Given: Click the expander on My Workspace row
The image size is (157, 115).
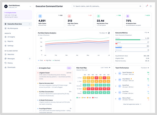Looking at the screenshot, I should point(30,28).
